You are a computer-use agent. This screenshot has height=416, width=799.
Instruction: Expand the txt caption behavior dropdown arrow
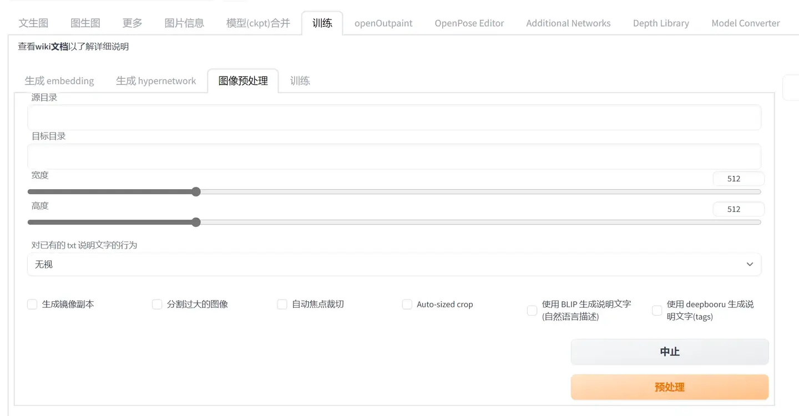[750, 265]
